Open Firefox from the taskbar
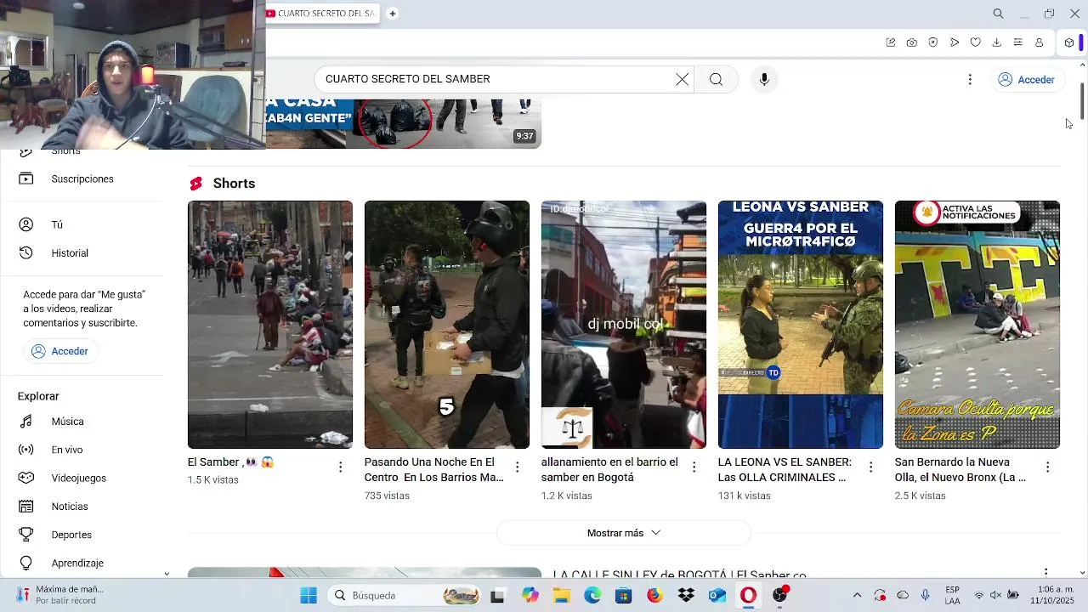The width and height of the screenshot is (1088, 612). tap(654, 595)
